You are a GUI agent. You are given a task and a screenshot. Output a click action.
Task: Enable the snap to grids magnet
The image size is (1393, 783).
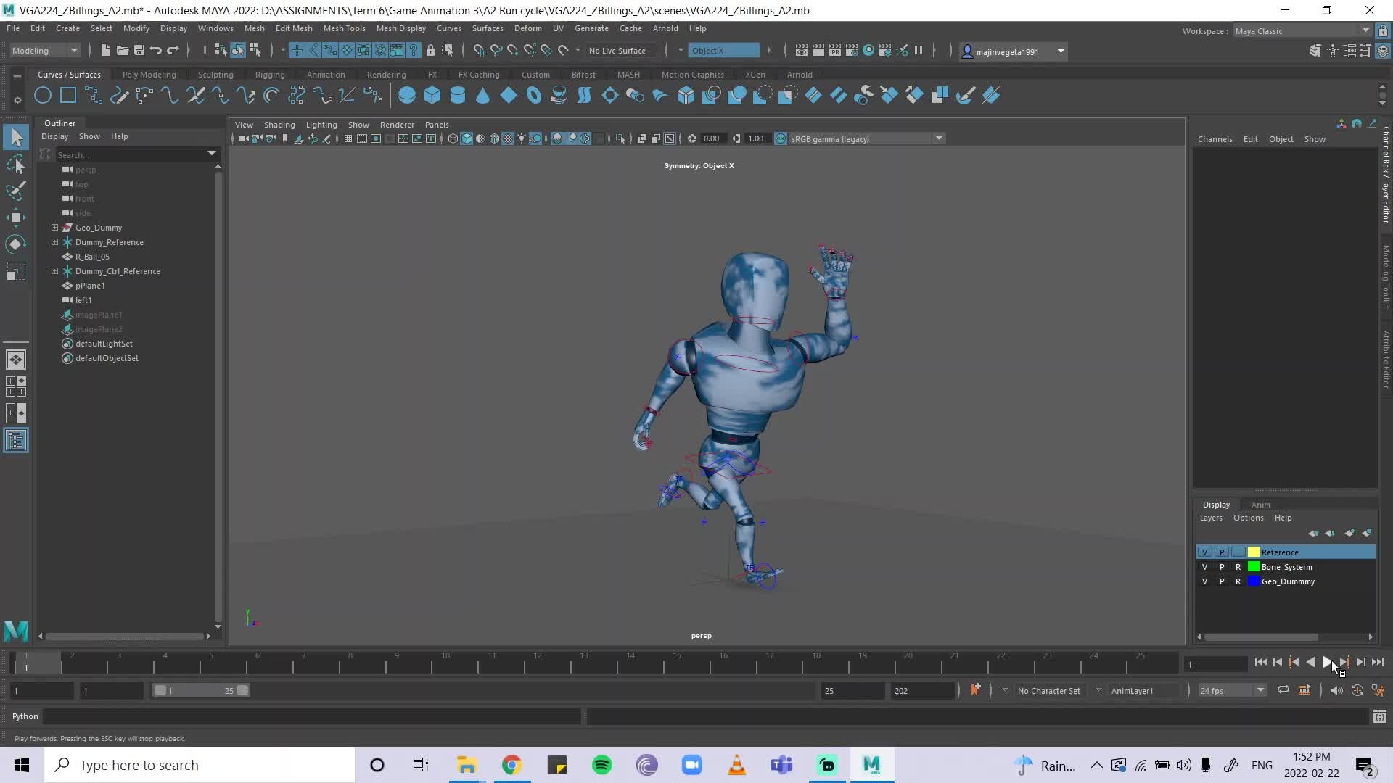point(478,51)
